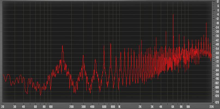The image size is (220, 109).
Task: Click the 200 Hz frequency axis label
Action: [x=71, y=107]
